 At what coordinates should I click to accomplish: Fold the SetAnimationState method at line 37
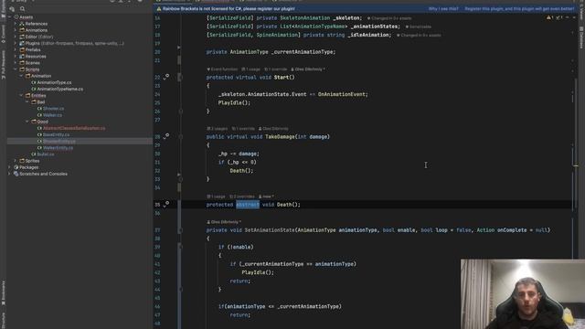tap(181, 230)
